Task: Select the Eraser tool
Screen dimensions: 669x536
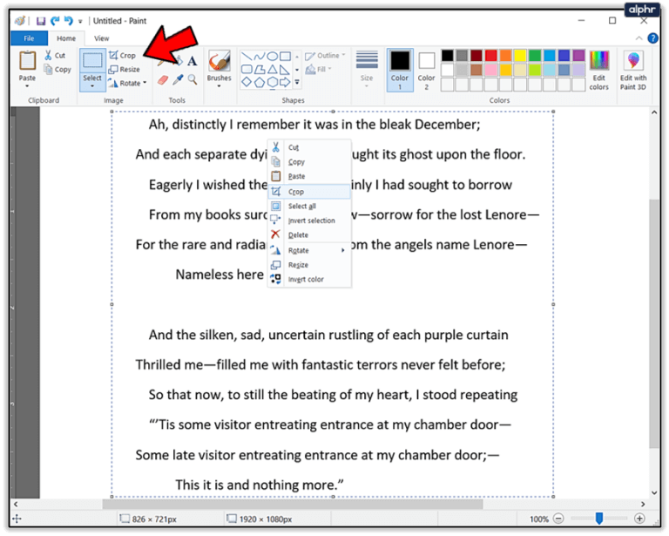Action: [x=163, y=80]
